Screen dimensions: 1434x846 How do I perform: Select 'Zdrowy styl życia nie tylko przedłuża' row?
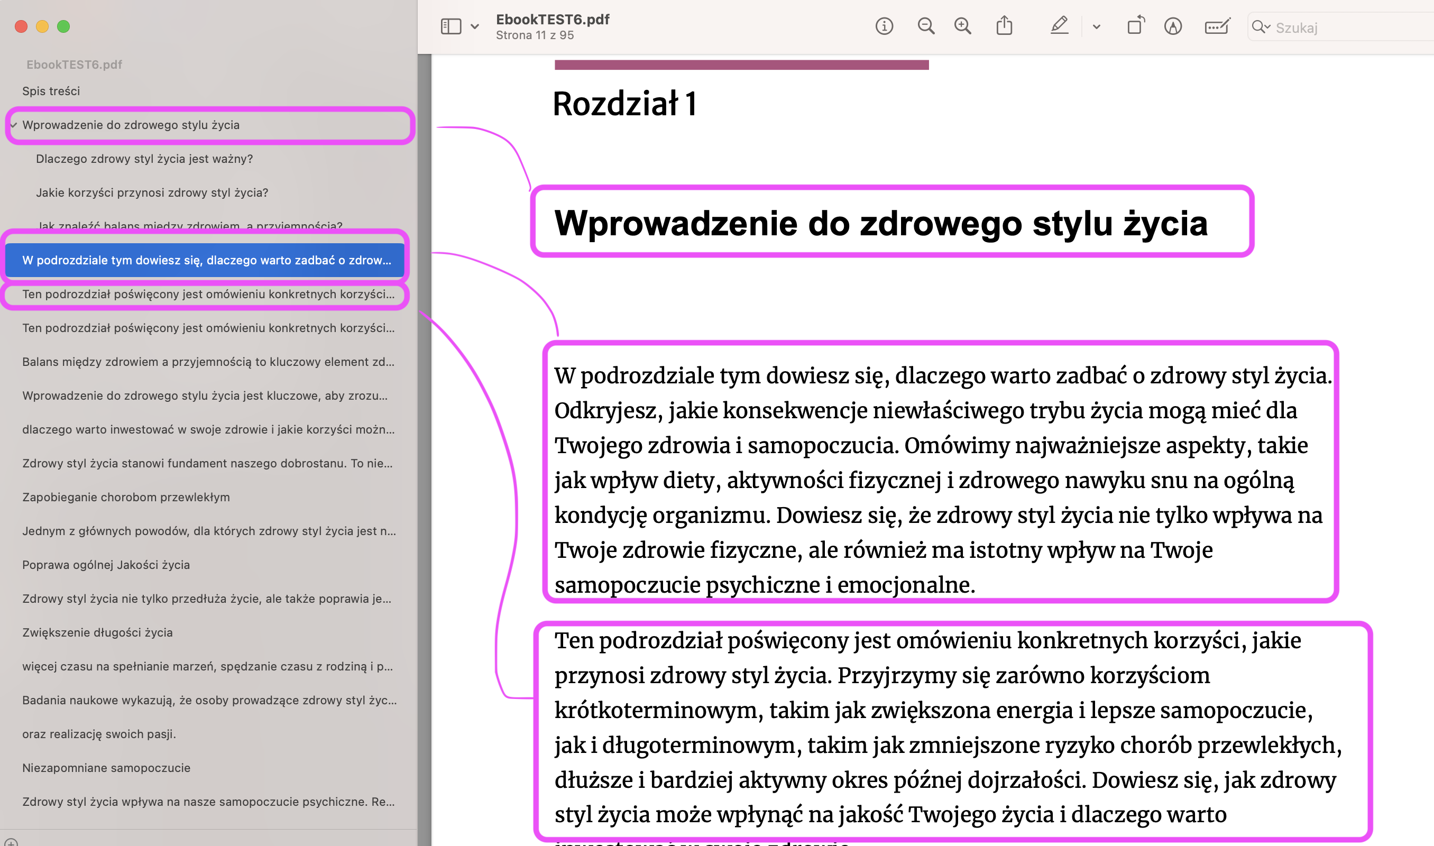pyautogui.click(x=207, y=599)
